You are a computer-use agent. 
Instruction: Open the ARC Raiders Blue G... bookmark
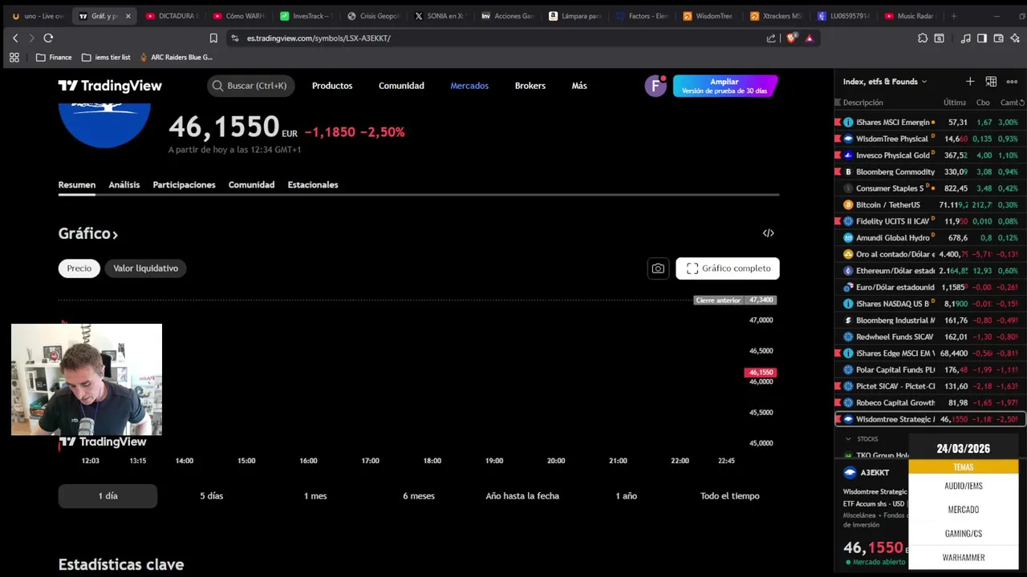176,57
